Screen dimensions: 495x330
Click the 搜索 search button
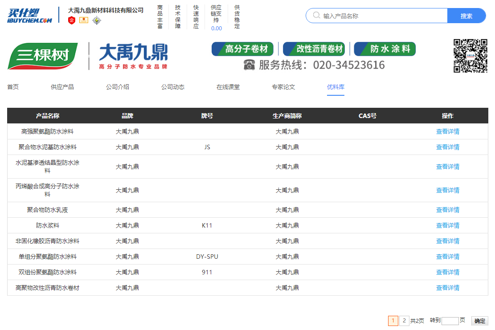coord(466,16)
